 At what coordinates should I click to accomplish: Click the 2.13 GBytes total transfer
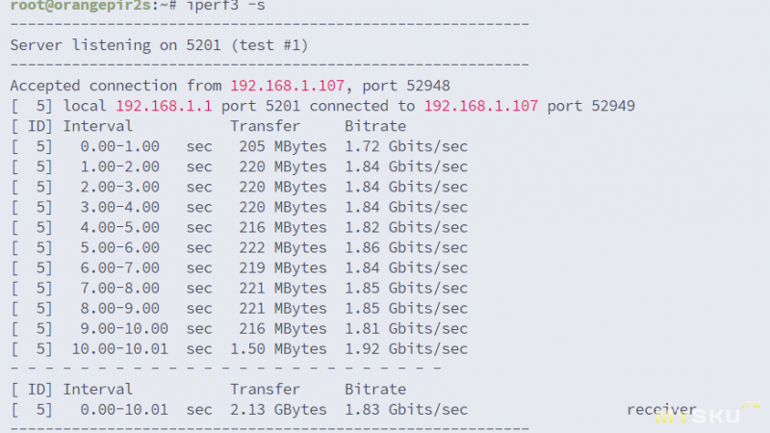[x=278, y=410]
